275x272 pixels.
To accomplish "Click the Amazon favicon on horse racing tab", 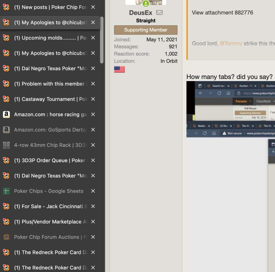I will [6, 114].
